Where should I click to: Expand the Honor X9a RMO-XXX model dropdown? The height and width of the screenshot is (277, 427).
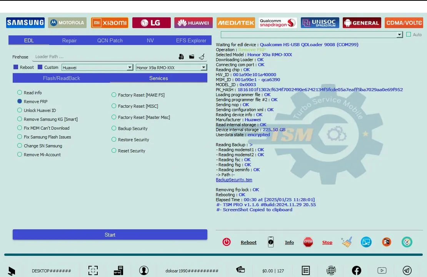point(203,67)
